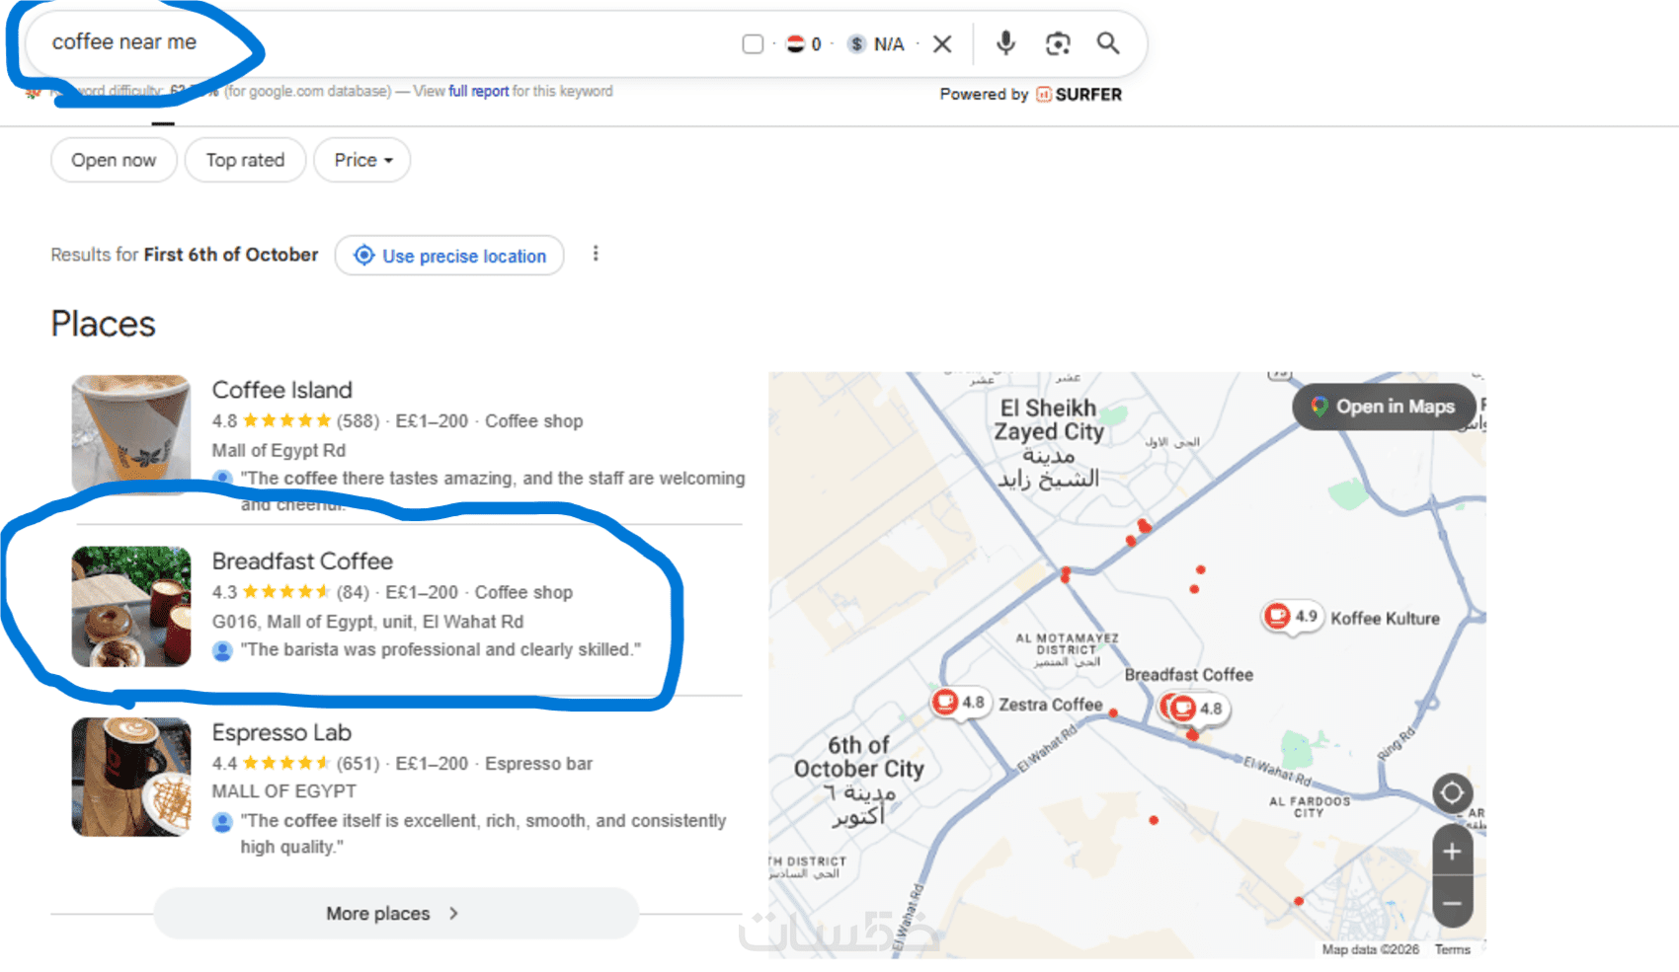Click Espresso Lab review snippet text

483,833
